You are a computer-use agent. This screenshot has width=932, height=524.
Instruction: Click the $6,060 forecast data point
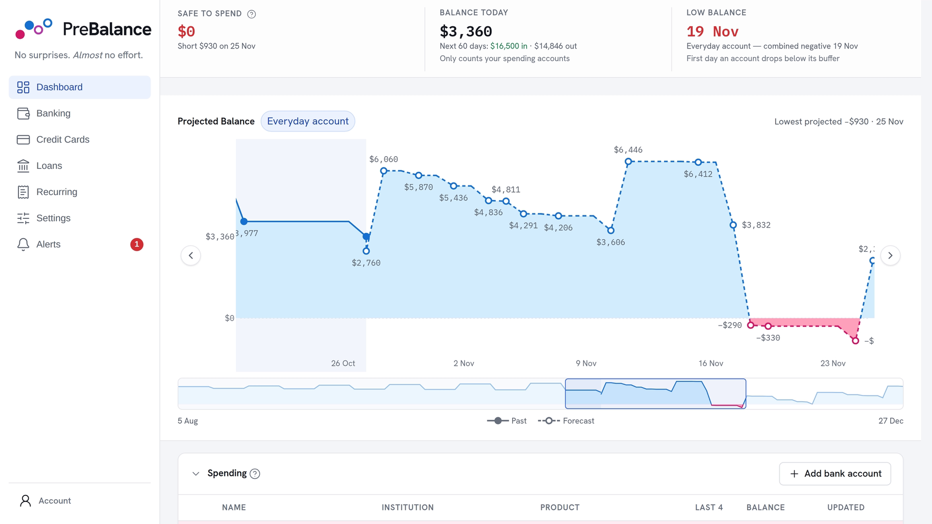point(383,171)
